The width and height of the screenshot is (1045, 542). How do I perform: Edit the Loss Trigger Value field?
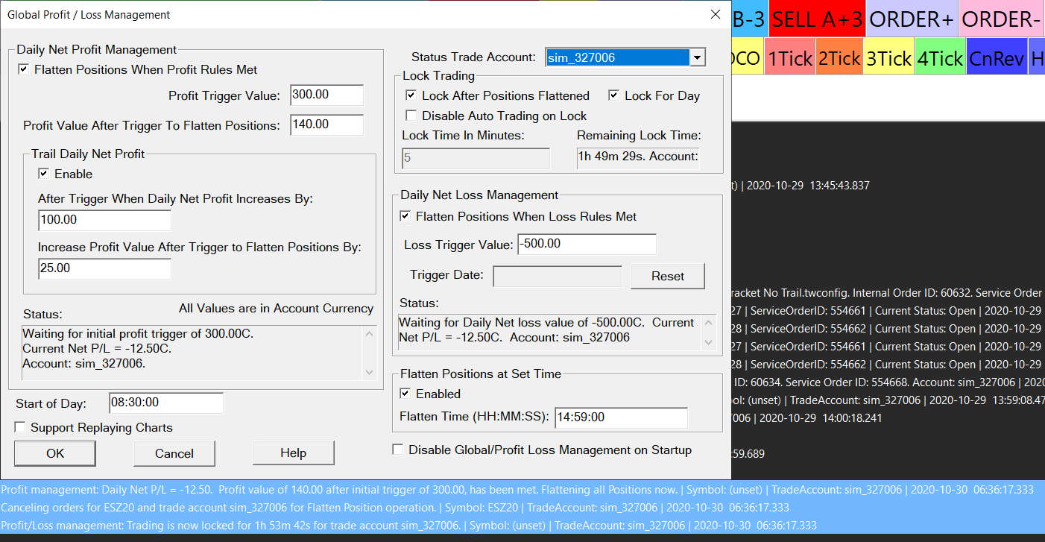tap(587, 245)
